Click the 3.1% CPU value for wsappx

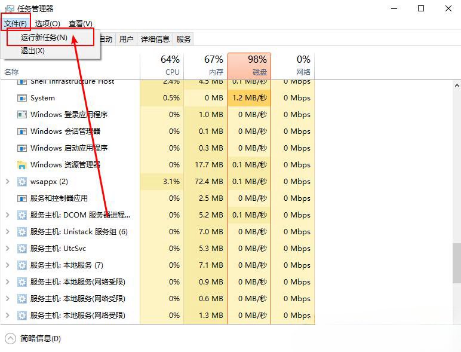pos(171,182)
